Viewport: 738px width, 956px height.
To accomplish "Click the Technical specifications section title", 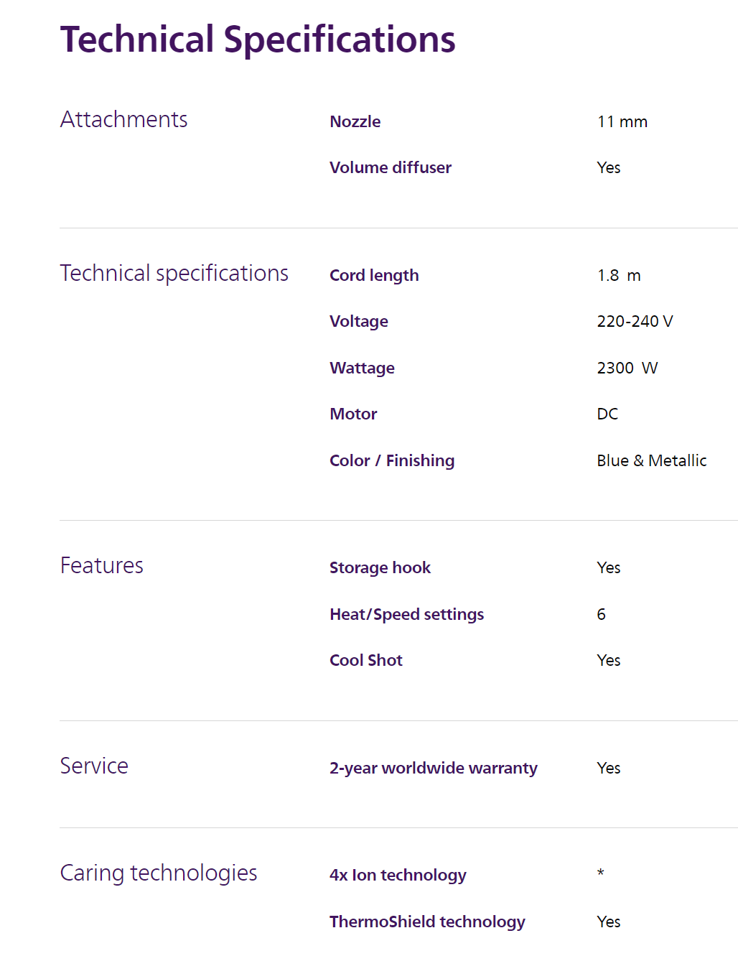I will pos(174,273).
